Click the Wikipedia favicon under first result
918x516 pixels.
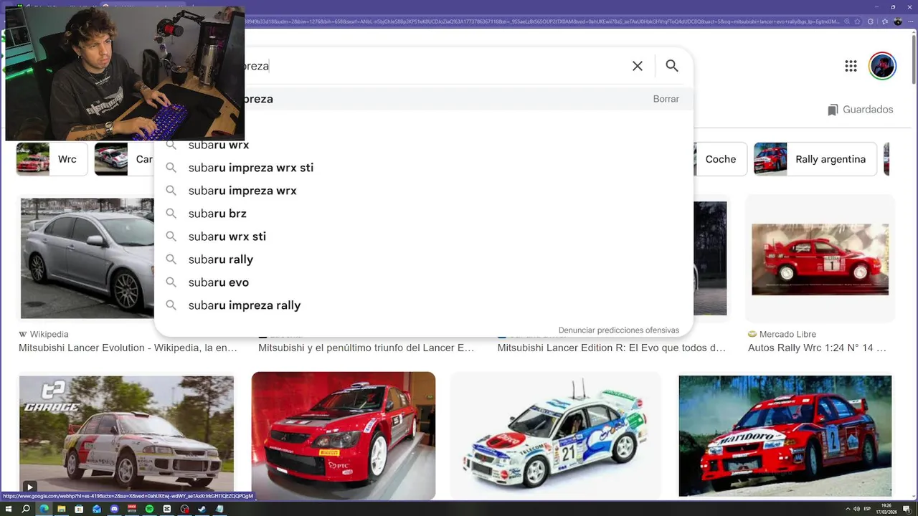click(23, 334)
